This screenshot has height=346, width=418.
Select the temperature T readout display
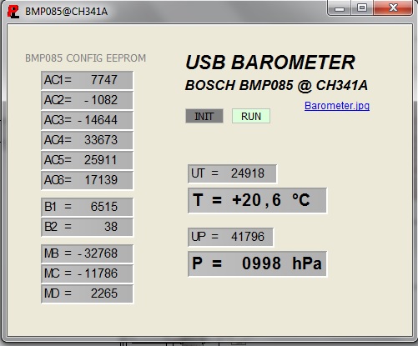pos(257,200)
